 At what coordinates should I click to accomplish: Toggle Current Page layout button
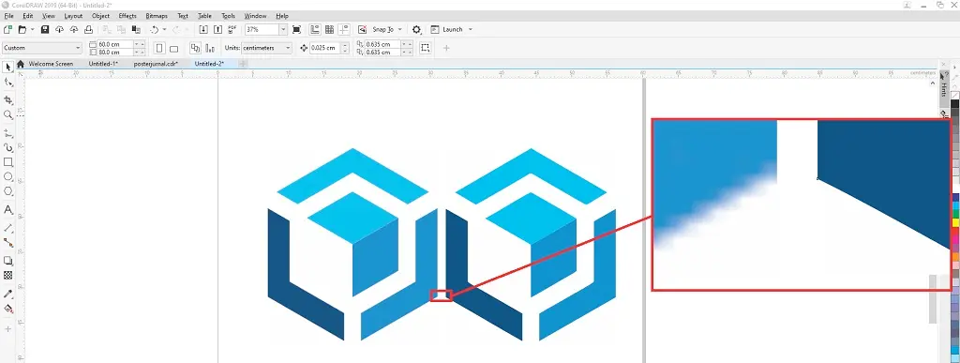click(210, 48)
